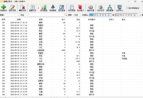Viewport: 143px width, 98px height.
Task: Open the 根据 field dropdown
Action: [19, 15]
